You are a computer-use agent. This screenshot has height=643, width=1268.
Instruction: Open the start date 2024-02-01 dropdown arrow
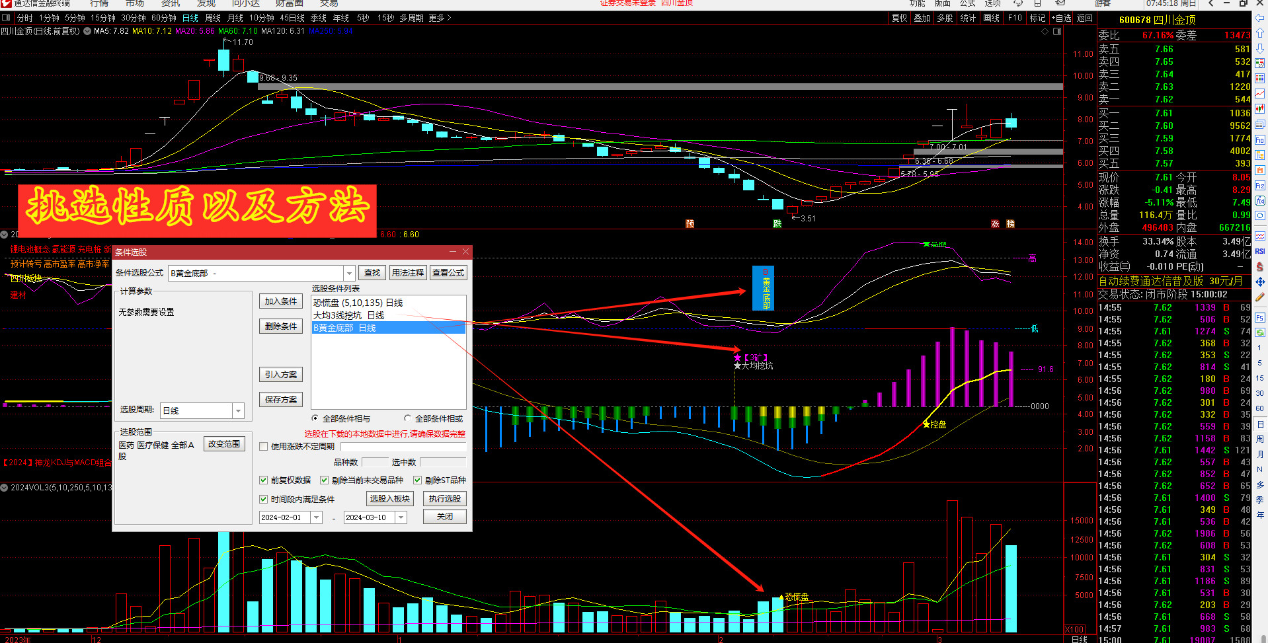316,517
